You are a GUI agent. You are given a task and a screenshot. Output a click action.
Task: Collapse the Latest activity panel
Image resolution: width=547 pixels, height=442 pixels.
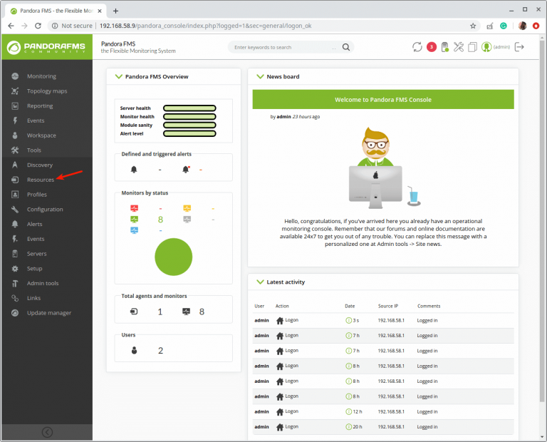[259, 282]
